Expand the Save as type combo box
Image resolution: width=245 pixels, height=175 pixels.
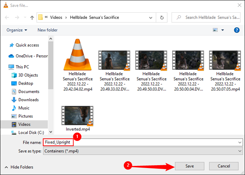[239, 151]
